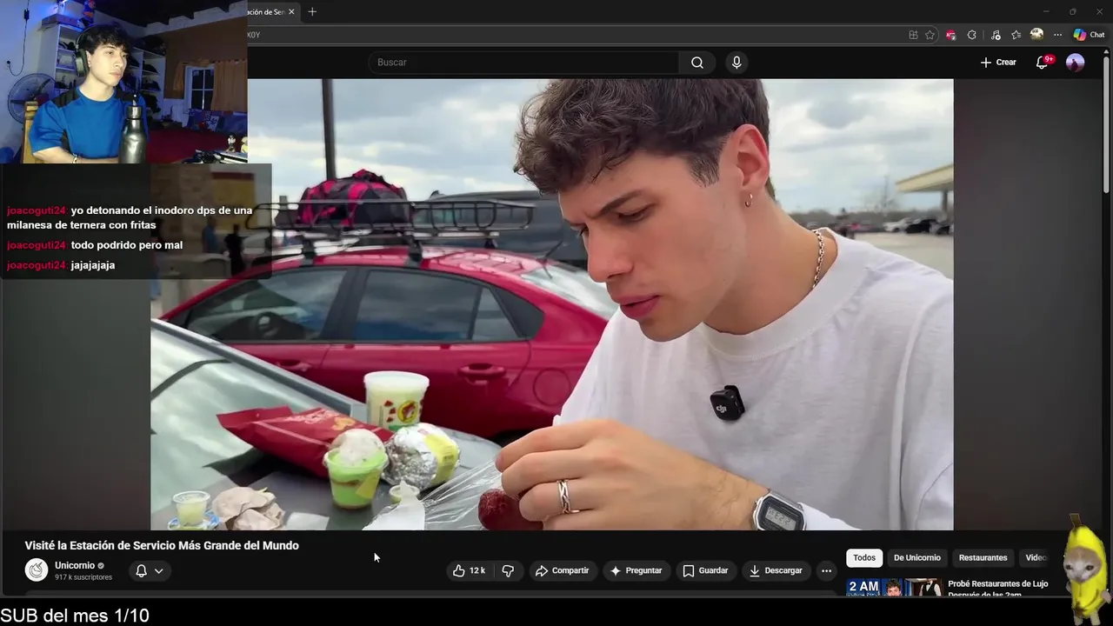1113x626 pixels.
Task: Open the favorites list icon
Action: 1016,35
